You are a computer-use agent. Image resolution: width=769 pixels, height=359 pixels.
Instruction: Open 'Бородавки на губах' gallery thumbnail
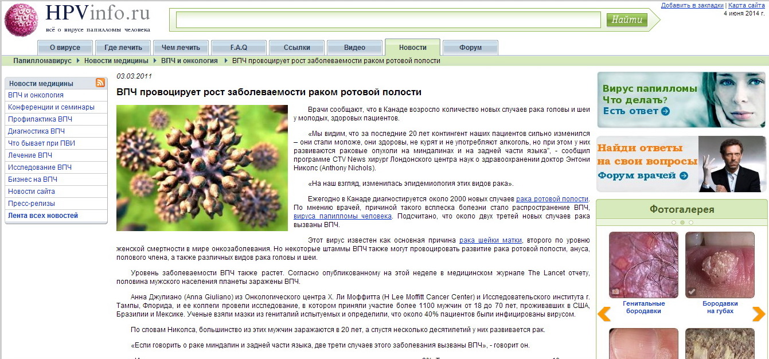720,264
